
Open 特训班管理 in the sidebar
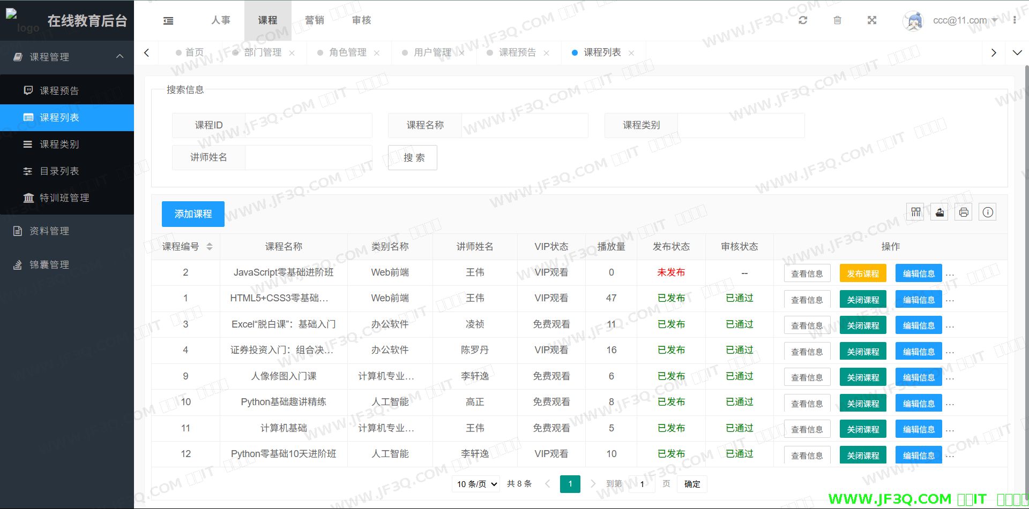tap(64, 198)
